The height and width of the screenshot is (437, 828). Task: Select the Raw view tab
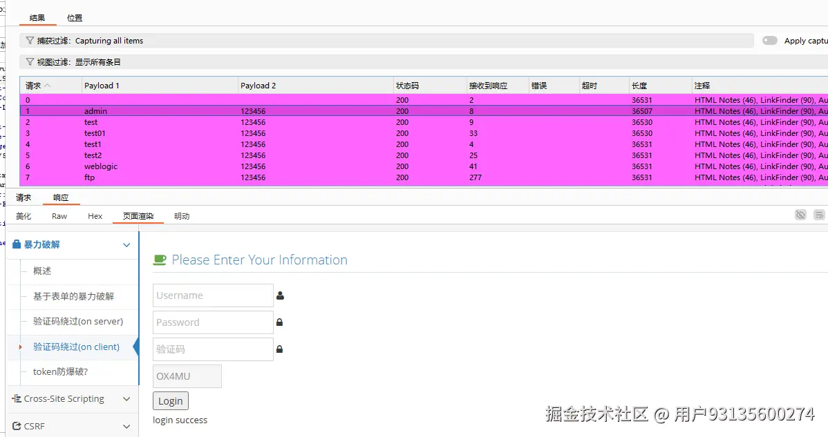(x=59, y=216)
